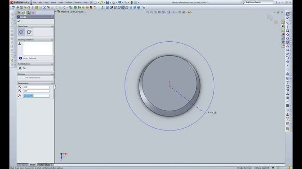Click the Rebuild traffic light icon
Screen dimensions: 302x169
click(132, 2)
